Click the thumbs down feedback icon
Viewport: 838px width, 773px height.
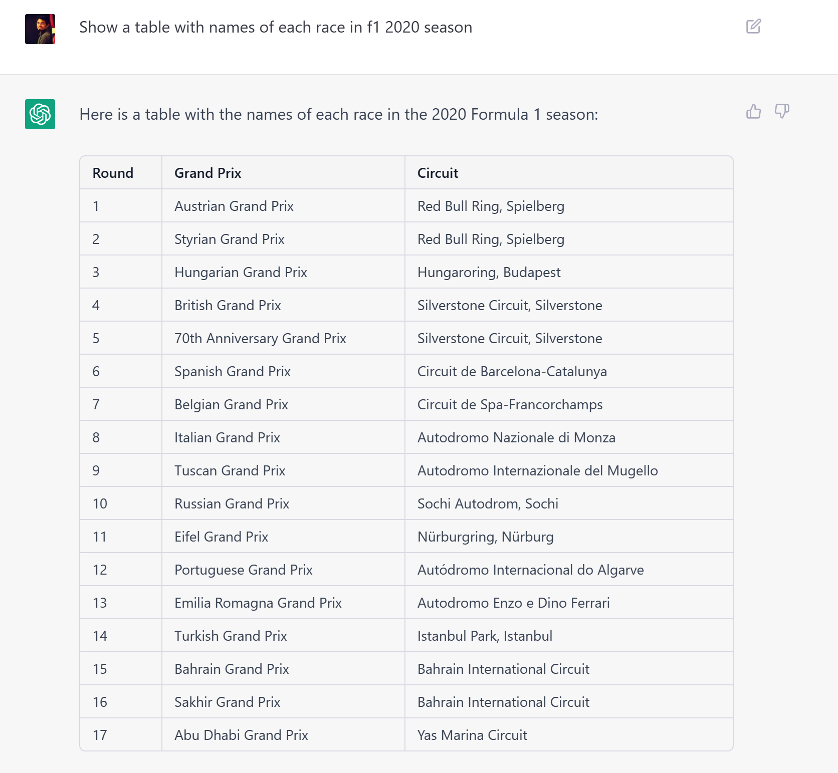pyautogui.click(x=782, y=111)
